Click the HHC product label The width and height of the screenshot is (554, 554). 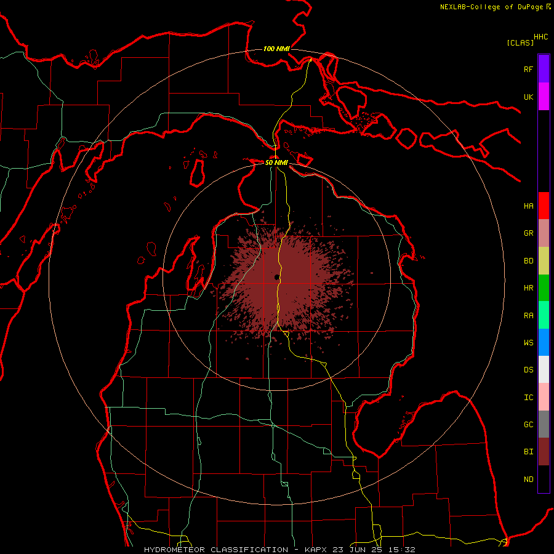(x=541, y=37)
